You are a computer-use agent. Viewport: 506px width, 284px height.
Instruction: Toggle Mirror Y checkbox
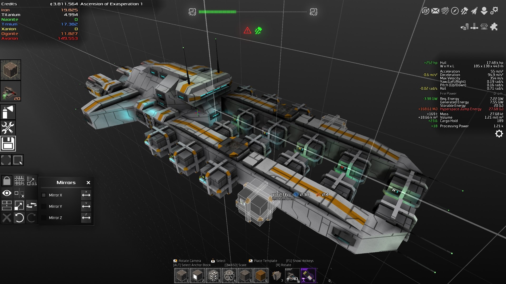[44, 206]
